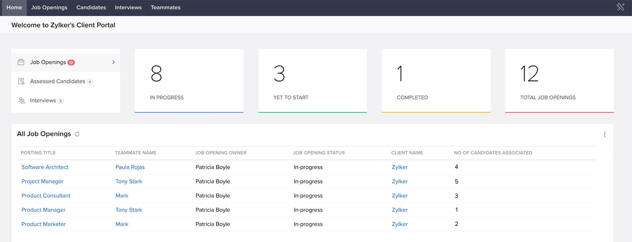Viewport: 632px width, 242px height.
Task: Click the Assessed Candidates icon
Action: tap(21, 81)
